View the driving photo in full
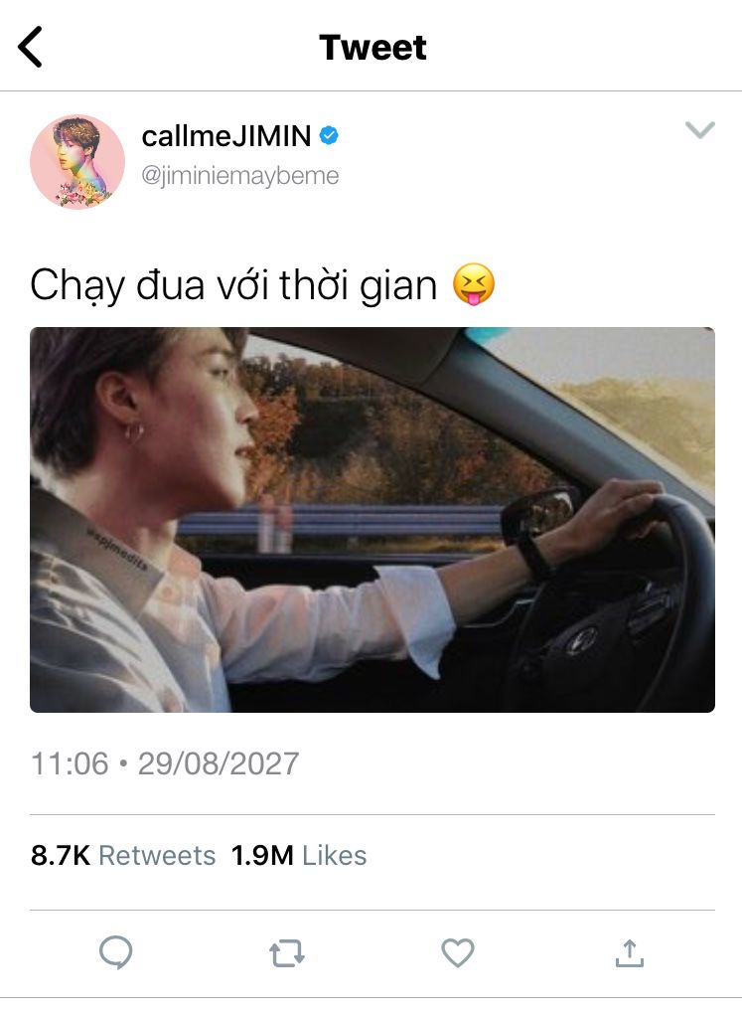Image resolution: width=742 pixels, height=1012 pixels. (x=371, y=520)
